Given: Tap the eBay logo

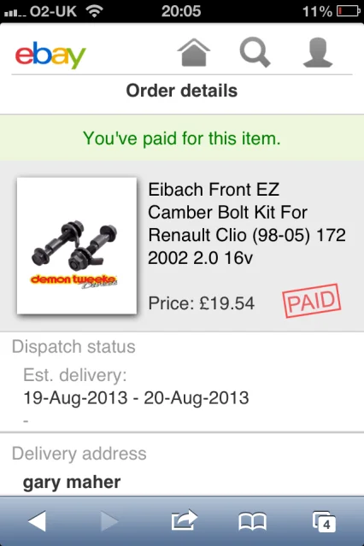Looking at the screenshot, I should coord(50,55).
